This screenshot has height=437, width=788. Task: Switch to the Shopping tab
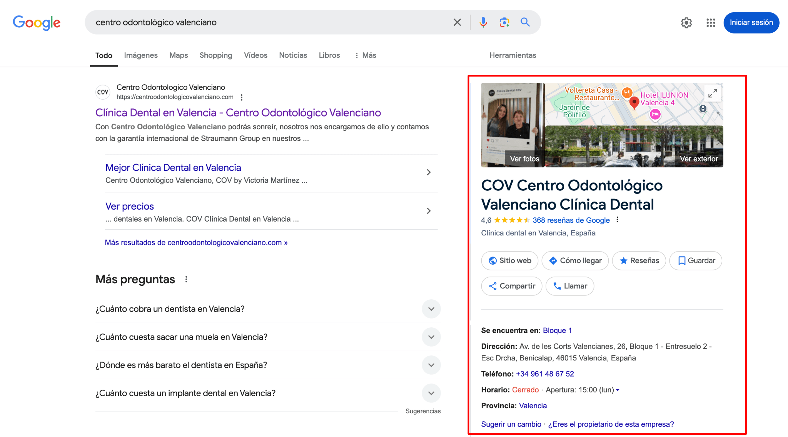[x=216, y=55]
